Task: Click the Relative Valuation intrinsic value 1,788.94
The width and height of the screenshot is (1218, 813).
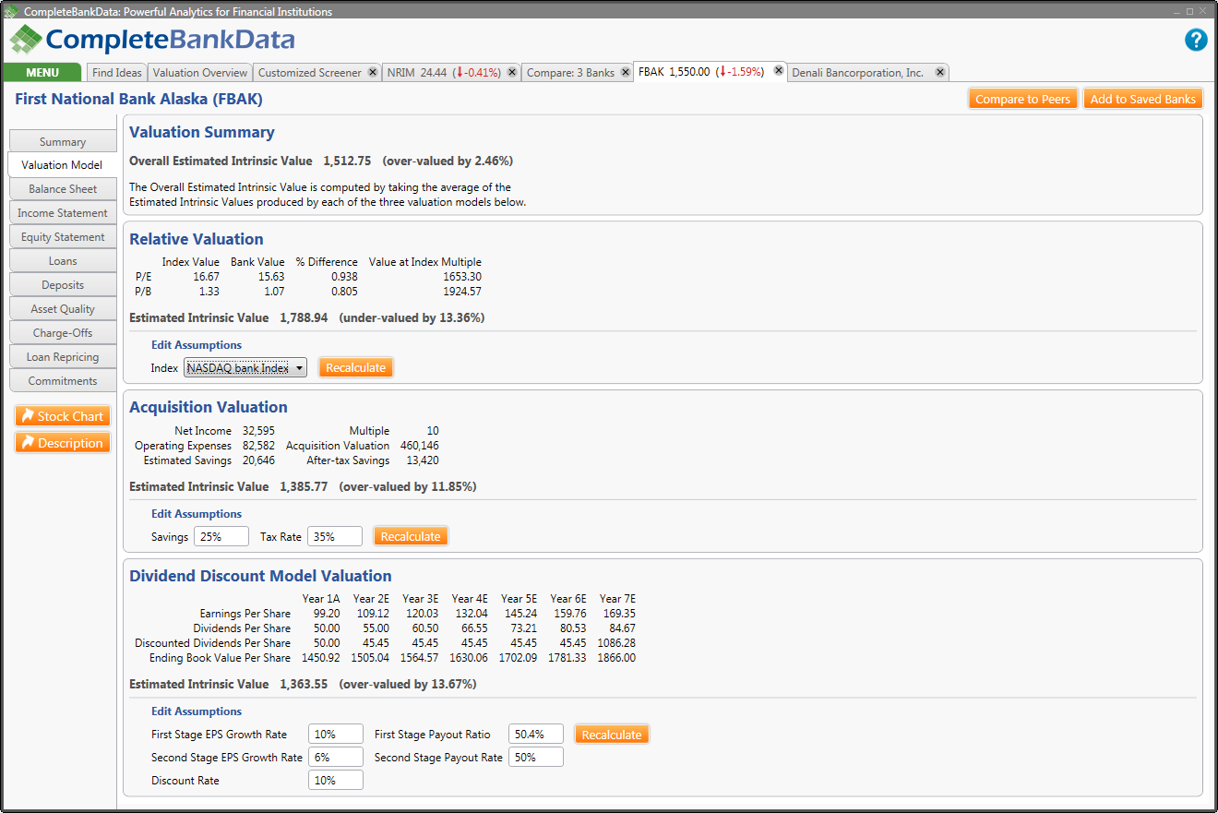Action: (304, 317)
